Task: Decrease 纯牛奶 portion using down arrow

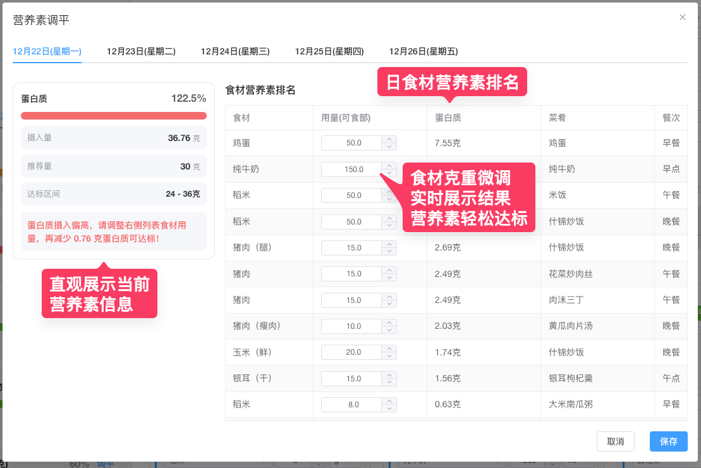Action: tap(389, 172)
